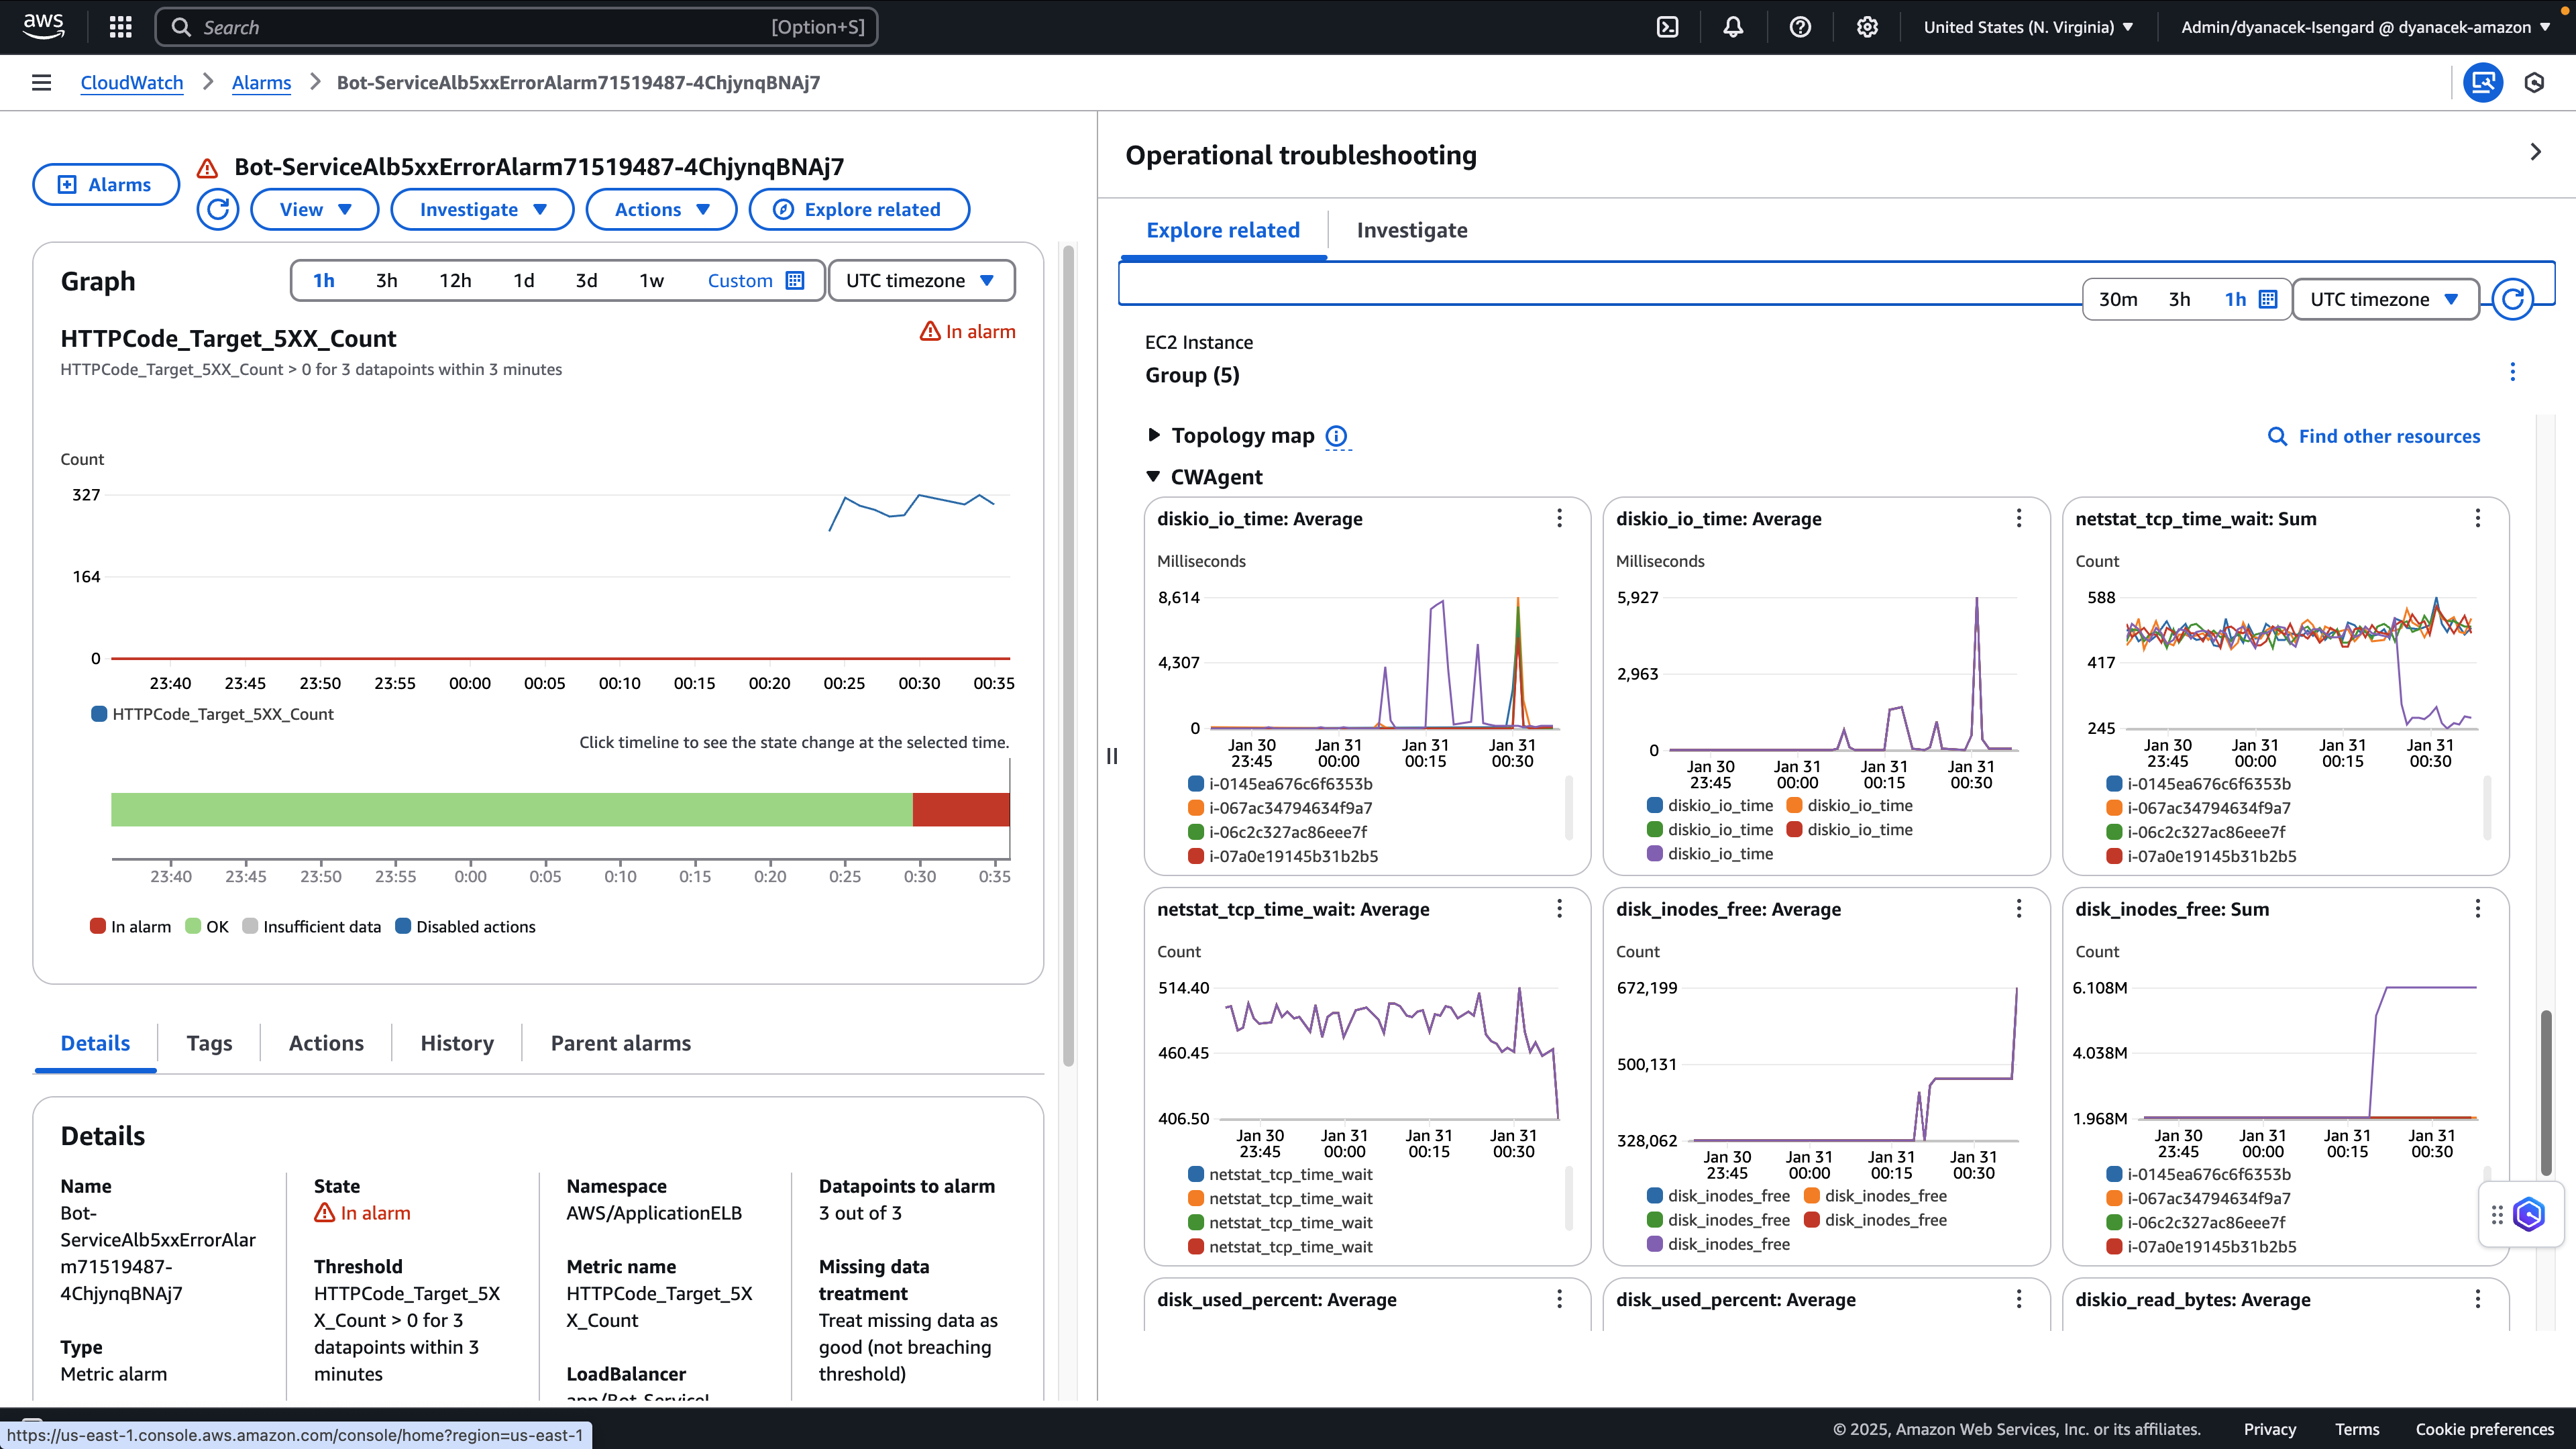Viewport: 2576px width, 1449px height.
Task: Select the 12h graph range
Action: click(455, 280)
